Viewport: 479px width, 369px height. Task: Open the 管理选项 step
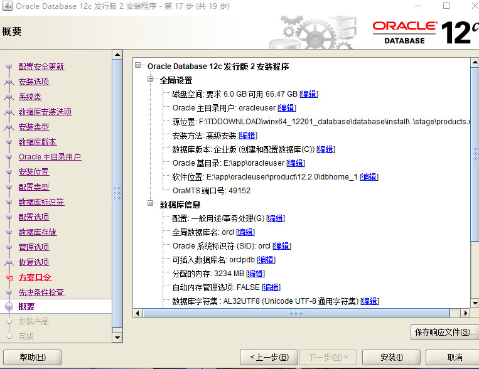[34, 247]
